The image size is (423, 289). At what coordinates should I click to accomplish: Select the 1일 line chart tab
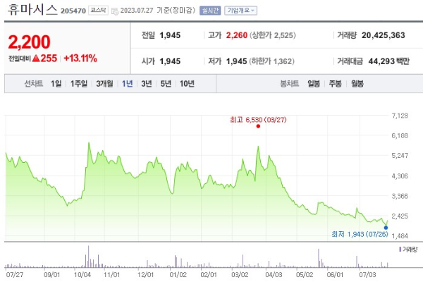[x=56, y=84]
